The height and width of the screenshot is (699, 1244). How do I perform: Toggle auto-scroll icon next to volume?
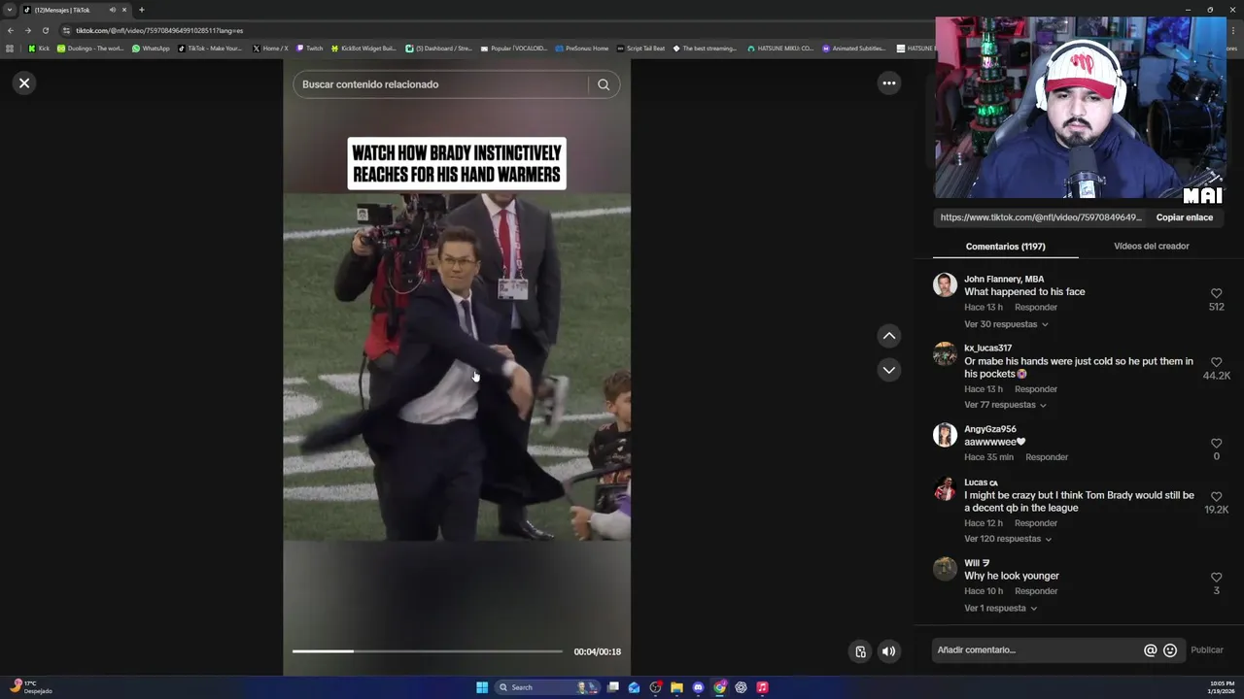click(860, 651)
